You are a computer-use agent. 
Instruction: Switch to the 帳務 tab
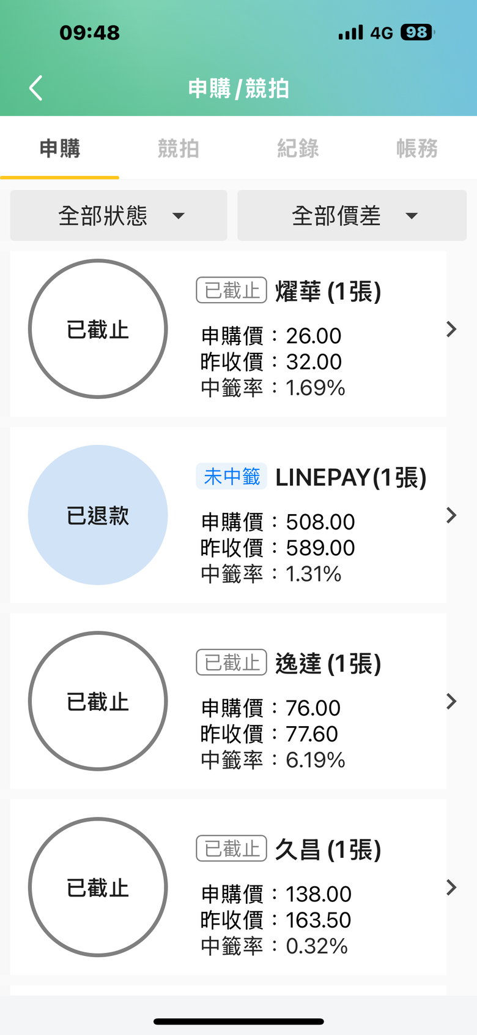point(417,148)
